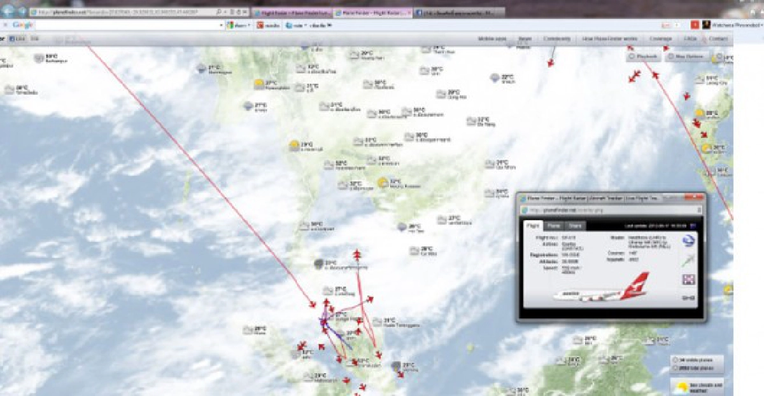Screen dimensions: 764x396
Task: Click the weather sun icon at bottom right
Action: pyautogui.click(x=682, y=387)
